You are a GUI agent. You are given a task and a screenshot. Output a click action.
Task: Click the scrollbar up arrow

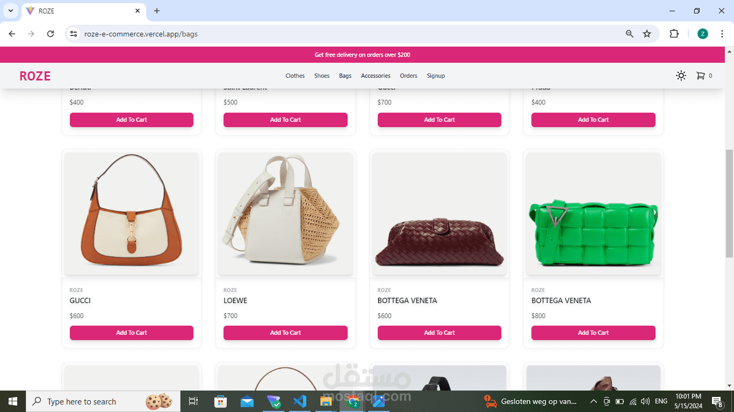729,51
